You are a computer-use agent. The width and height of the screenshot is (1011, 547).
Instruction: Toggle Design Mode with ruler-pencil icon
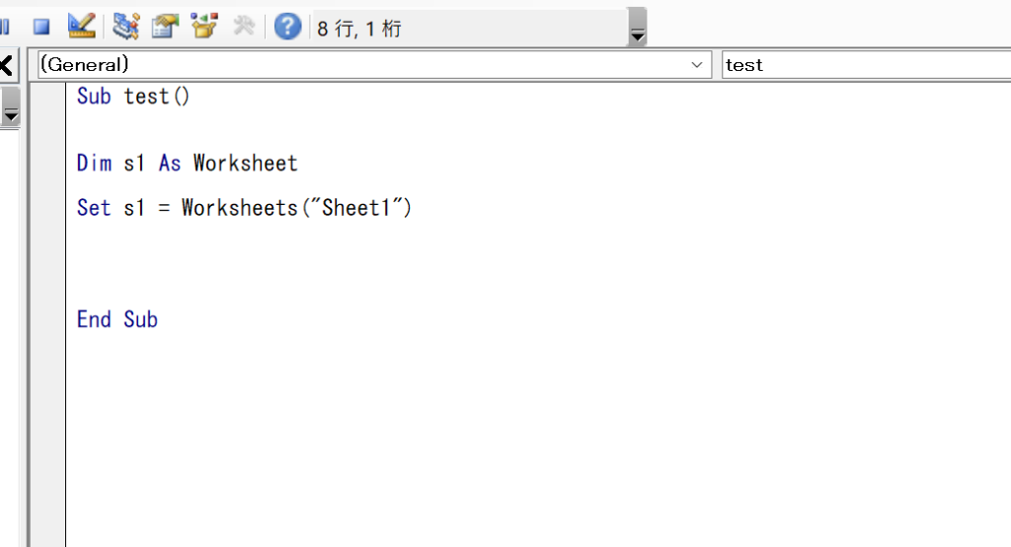[x=82, y=27]
